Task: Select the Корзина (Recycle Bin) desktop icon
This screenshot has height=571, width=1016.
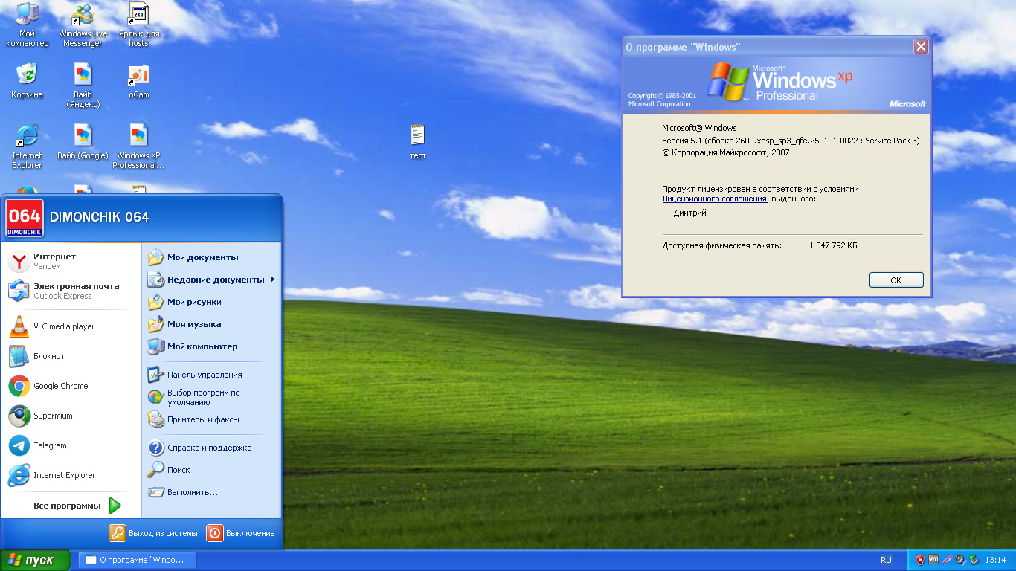Action: (x=27, y=76)
